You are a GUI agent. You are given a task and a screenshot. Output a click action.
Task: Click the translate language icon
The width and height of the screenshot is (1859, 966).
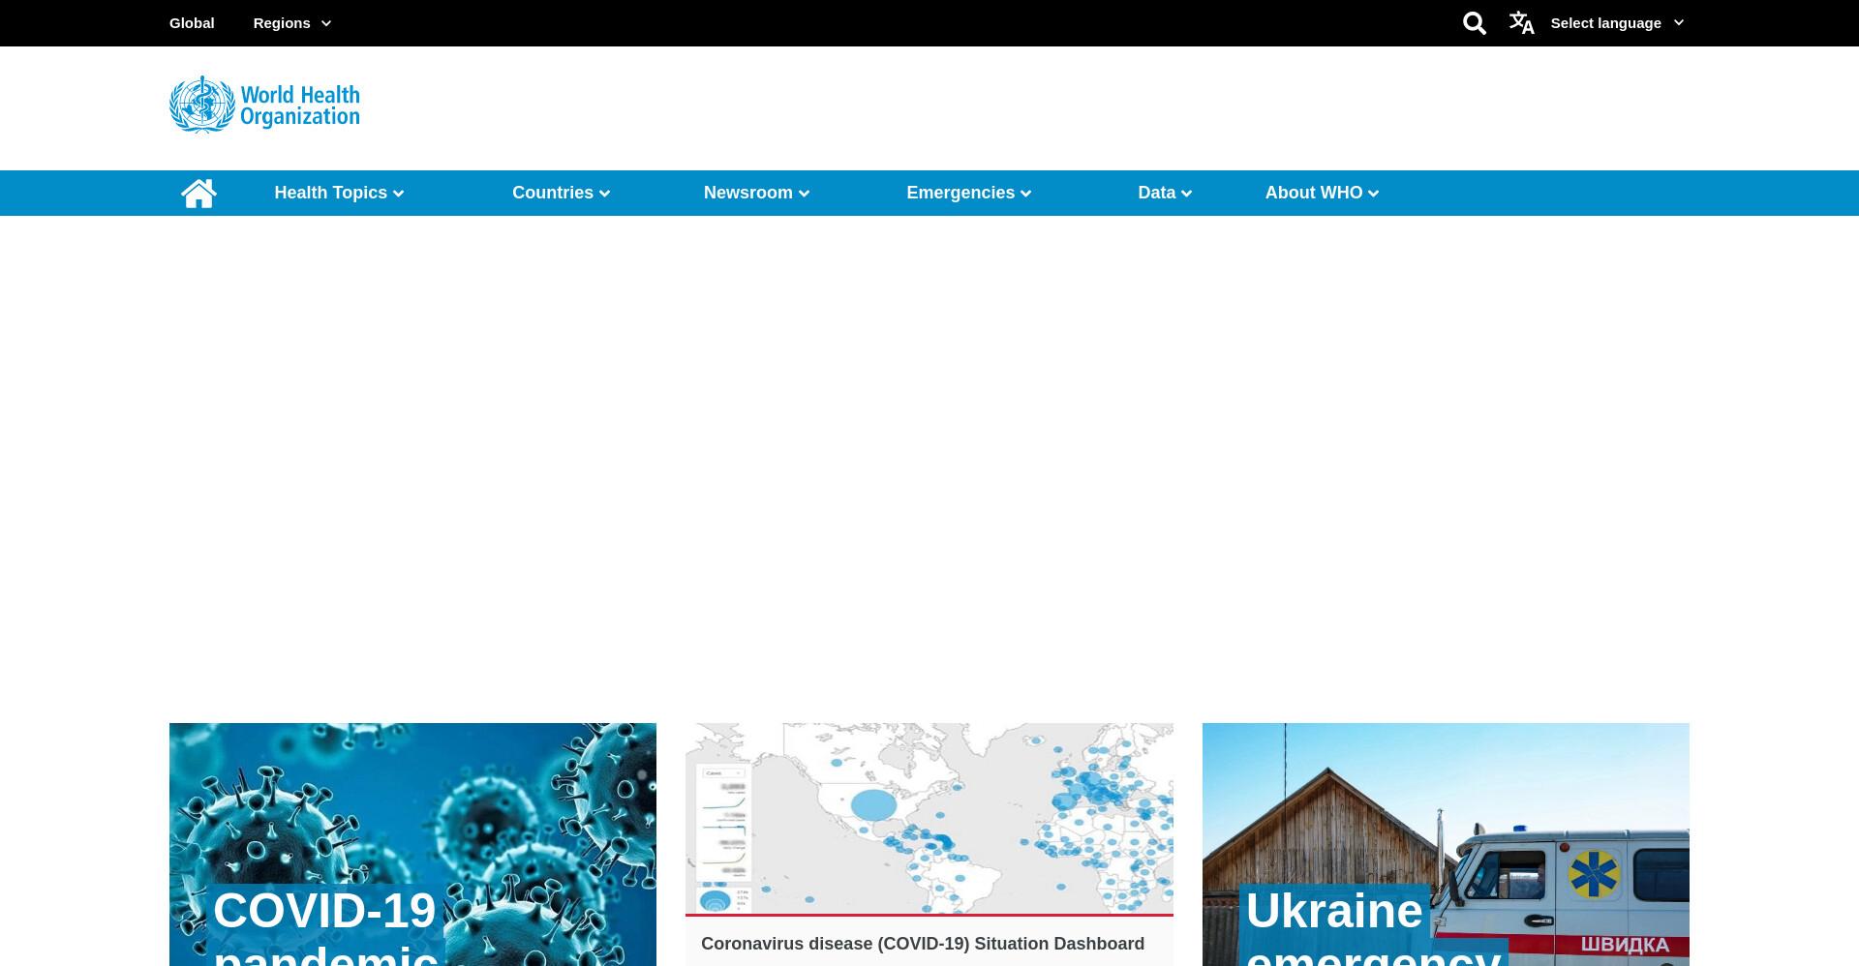coord(1521,23)
